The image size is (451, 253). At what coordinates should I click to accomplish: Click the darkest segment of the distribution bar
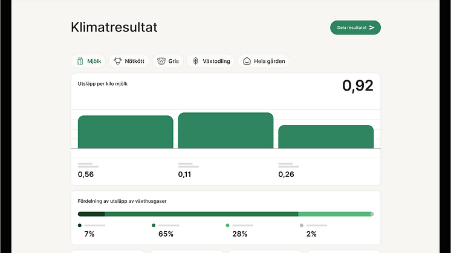pos(91,214)
